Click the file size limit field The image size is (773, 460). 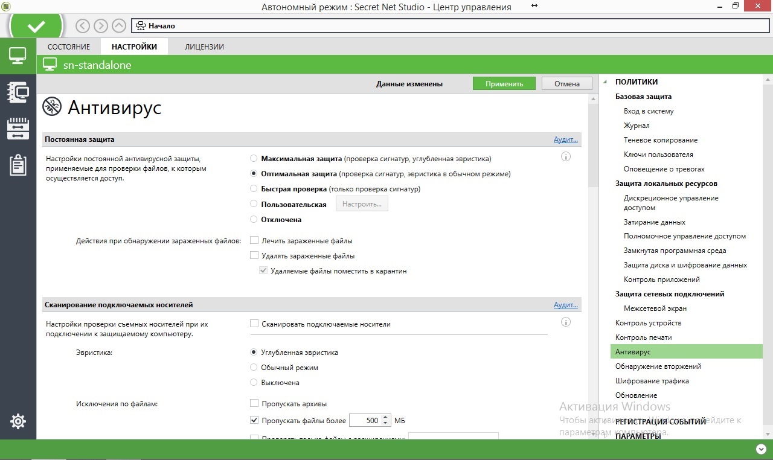[x=365, y=421]
